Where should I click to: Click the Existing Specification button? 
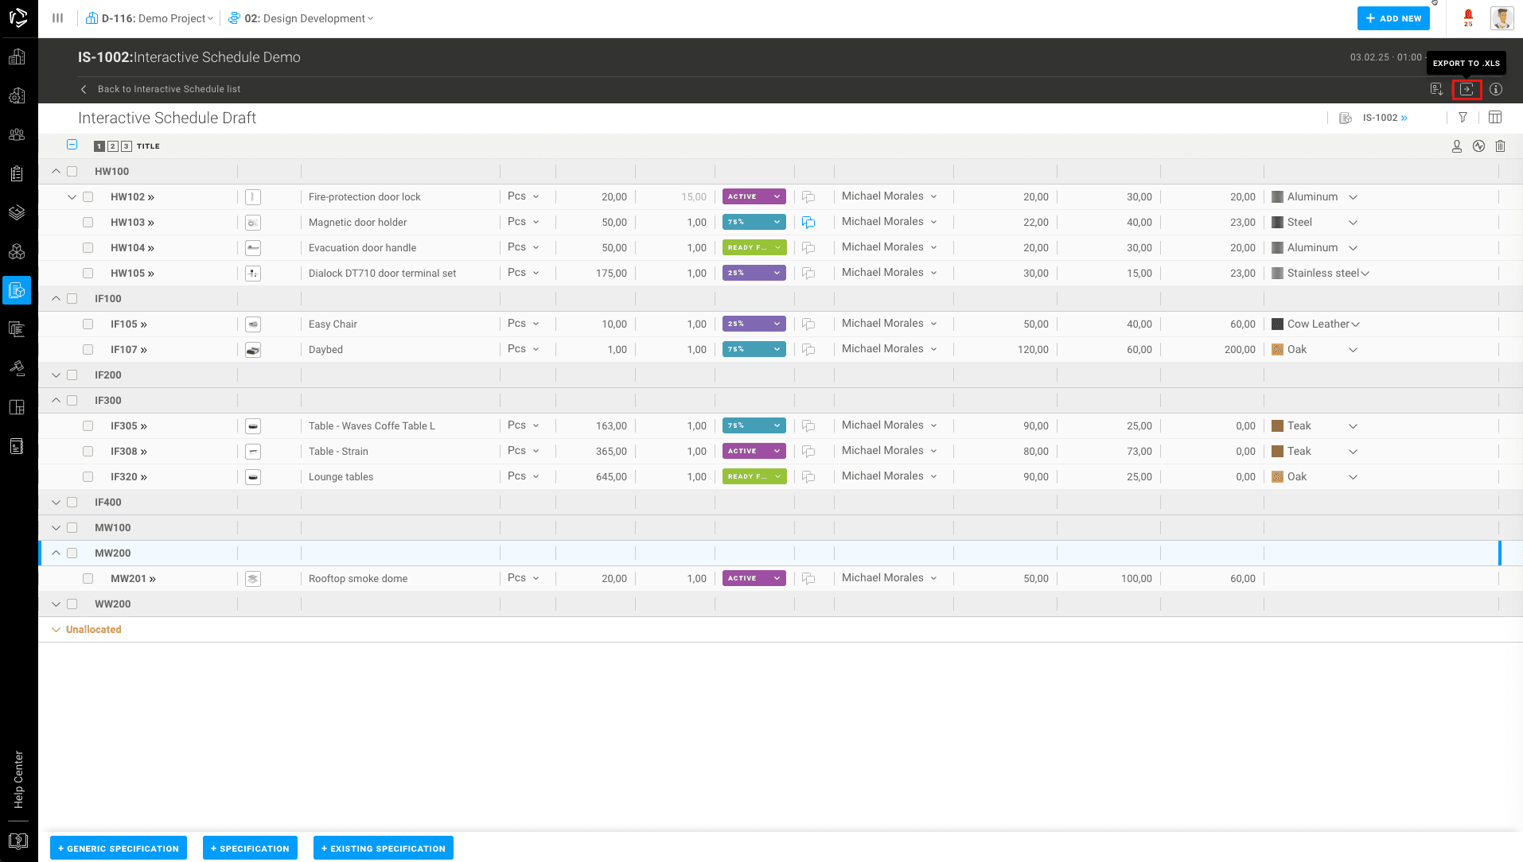point(384,848)
